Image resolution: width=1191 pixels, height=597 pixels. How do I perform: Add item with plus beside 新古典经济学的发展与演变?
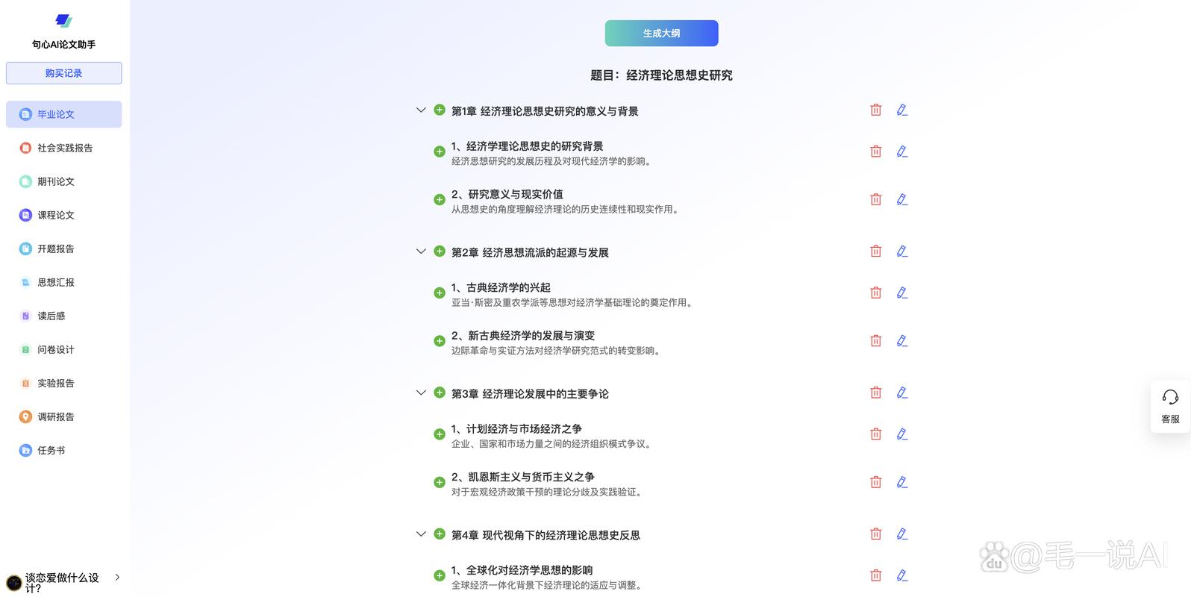tap(440, 341)
